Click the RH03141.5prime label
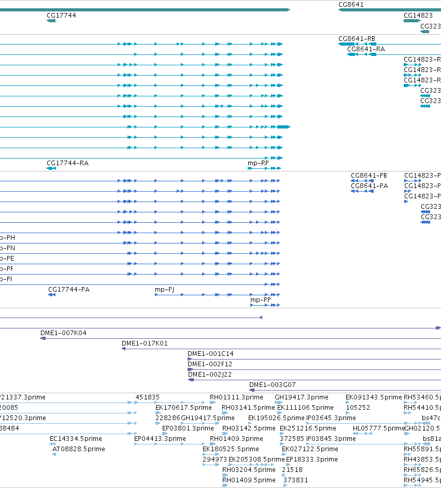The width and height of the screenshot is (441, 488). pos(248,407)
